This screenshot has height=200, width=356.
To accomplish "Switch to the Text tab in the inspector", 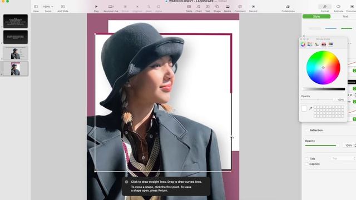I will (345, 16).
